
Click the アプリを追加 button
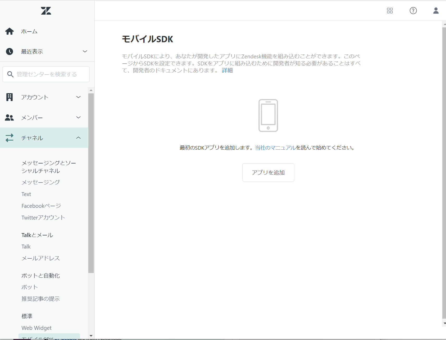pyautogui.click(x=268, y=172)
